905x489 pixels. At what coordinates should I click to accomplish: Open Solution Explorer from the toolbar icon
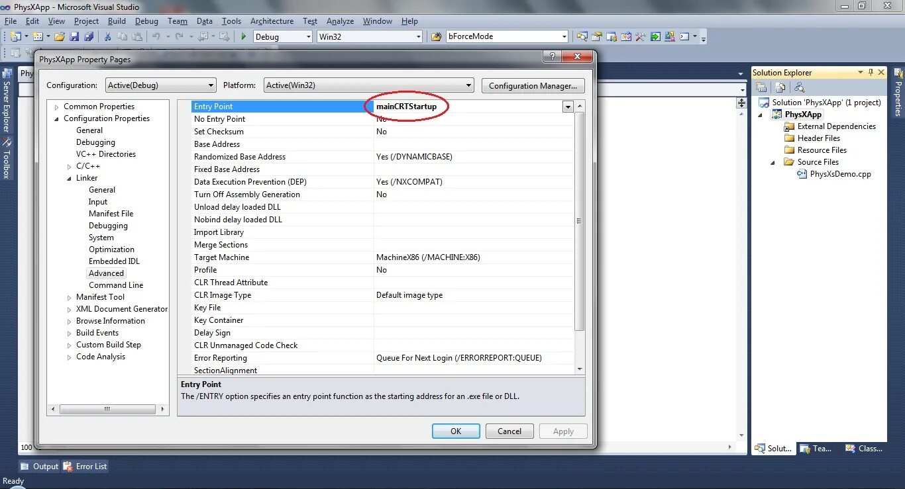click(x=582, y=36)
